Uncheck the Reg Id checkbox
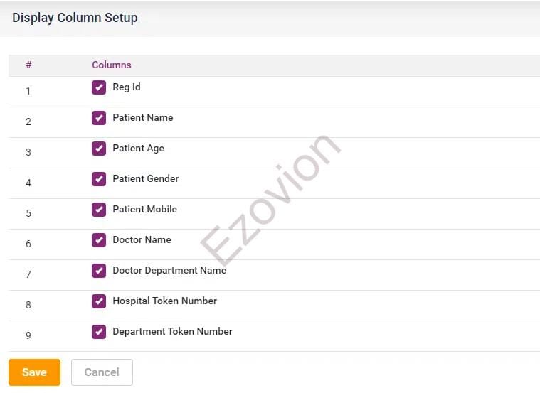540x393 pixels. click(99, 87)
